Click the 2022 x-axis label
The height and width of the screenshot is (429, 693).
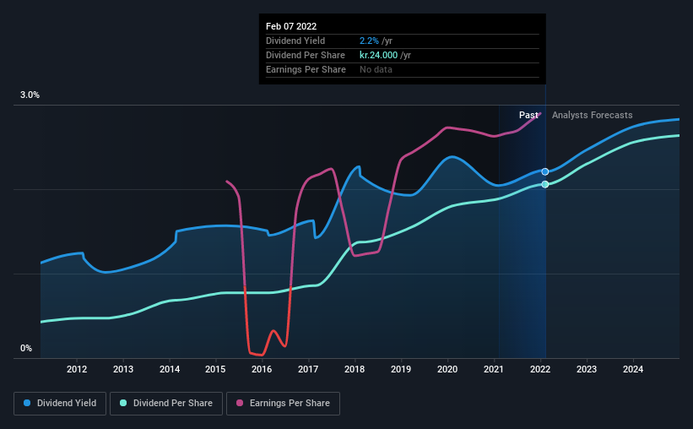[x=540, y=369]
